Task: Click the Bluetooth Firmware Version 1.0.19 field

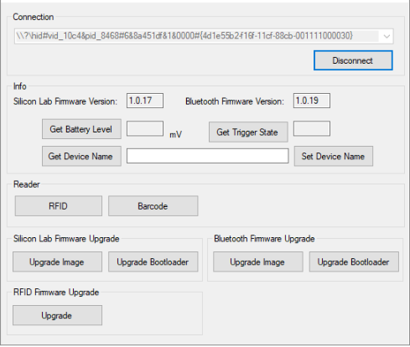Action: tap(312, 101)
